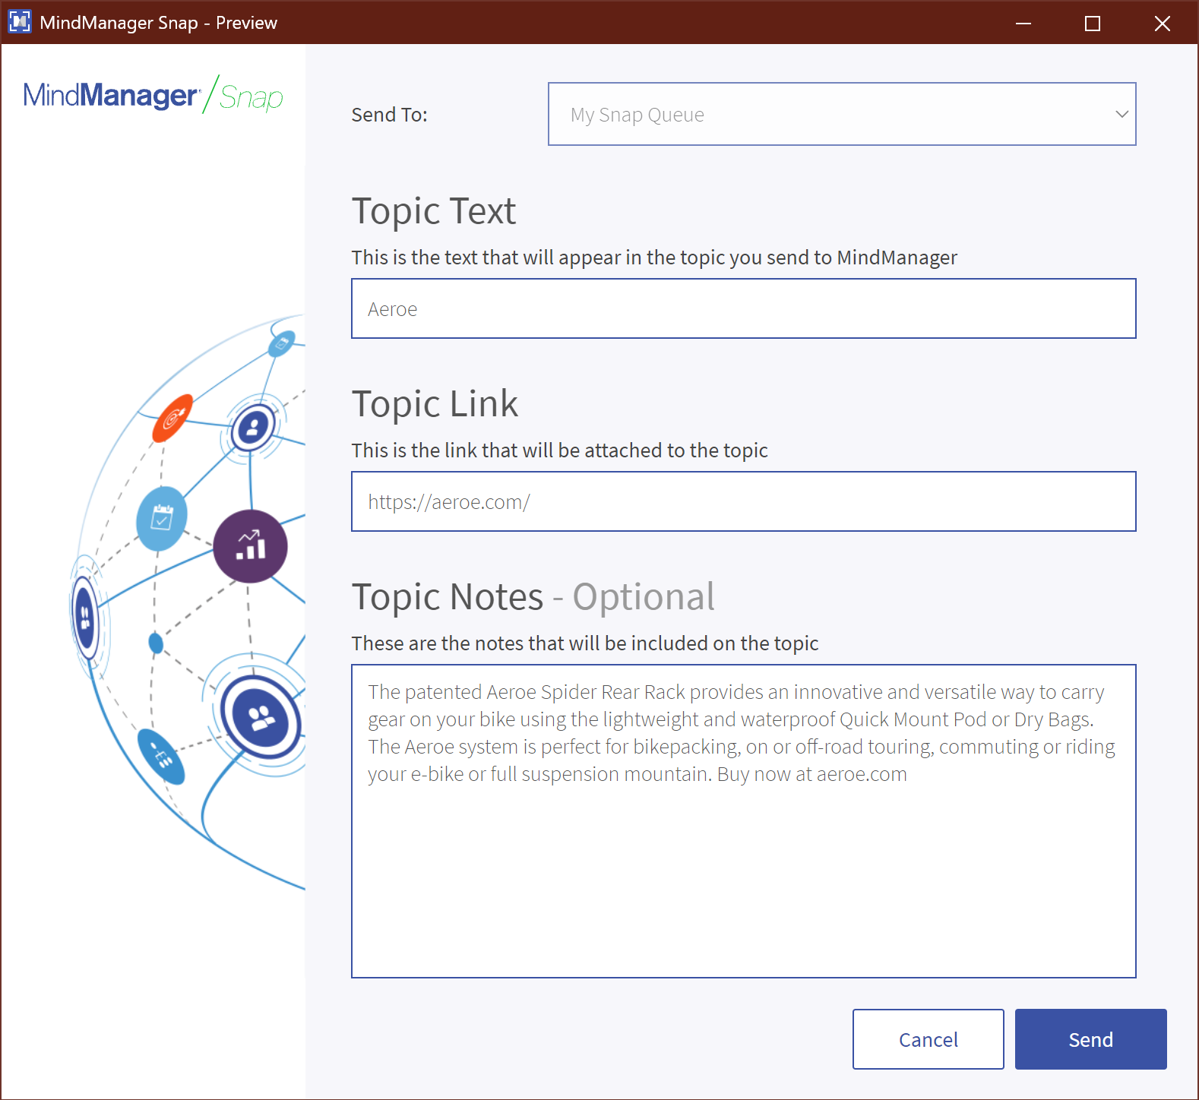Screen dimensions: 1199x1100
Task: Click the dark blue icon on globe's left edge
Action: tap(85, 615)
